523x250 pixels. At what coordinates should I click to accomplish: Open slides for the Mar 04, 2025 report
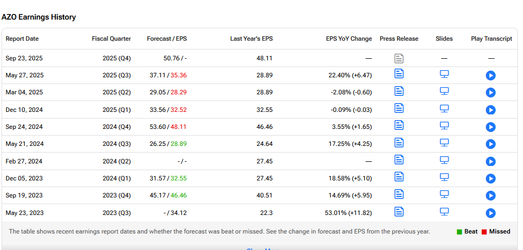click(x=444, y=91)
